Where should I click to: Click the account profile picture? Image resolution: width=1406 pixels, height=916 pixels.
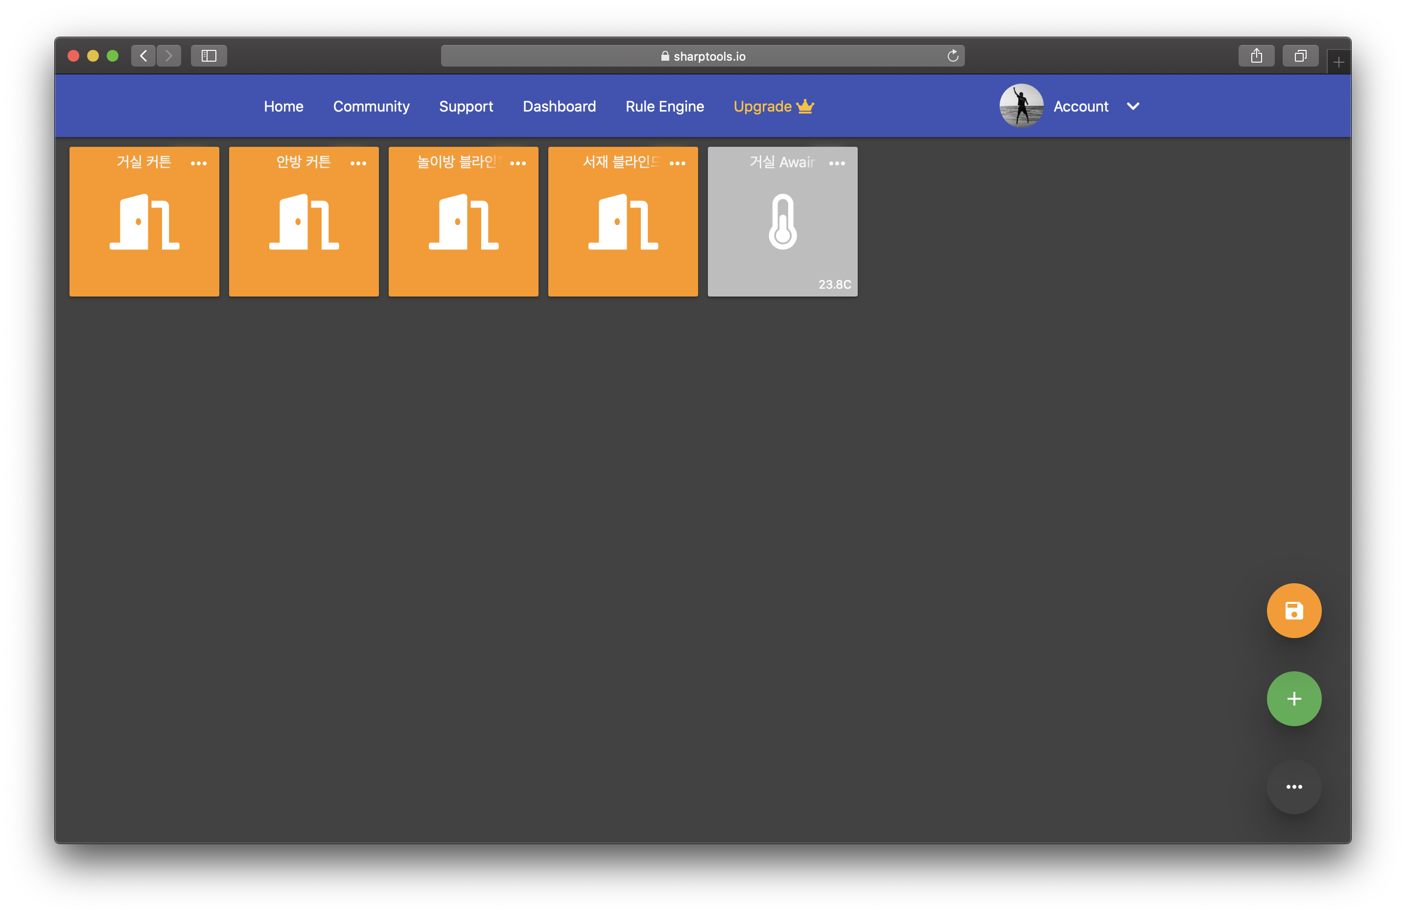pyautogui.click(x=1021, y=106)
